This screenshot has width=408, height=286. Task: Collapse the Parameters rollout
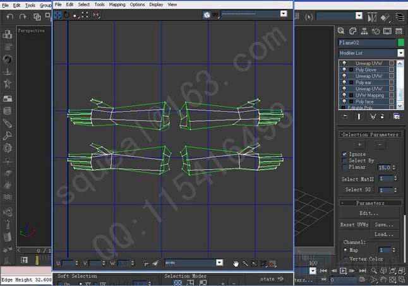[x=370, y=203]
